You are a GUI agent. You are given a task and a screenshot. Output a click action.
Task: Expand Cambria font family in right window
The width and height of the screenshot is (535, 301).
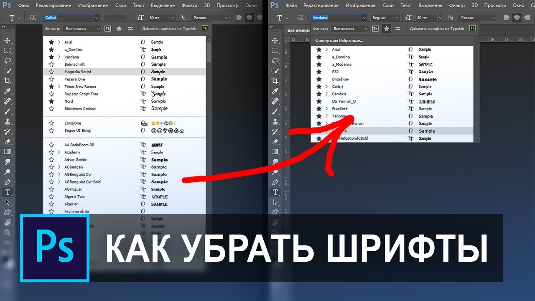(x=326, y=94)
